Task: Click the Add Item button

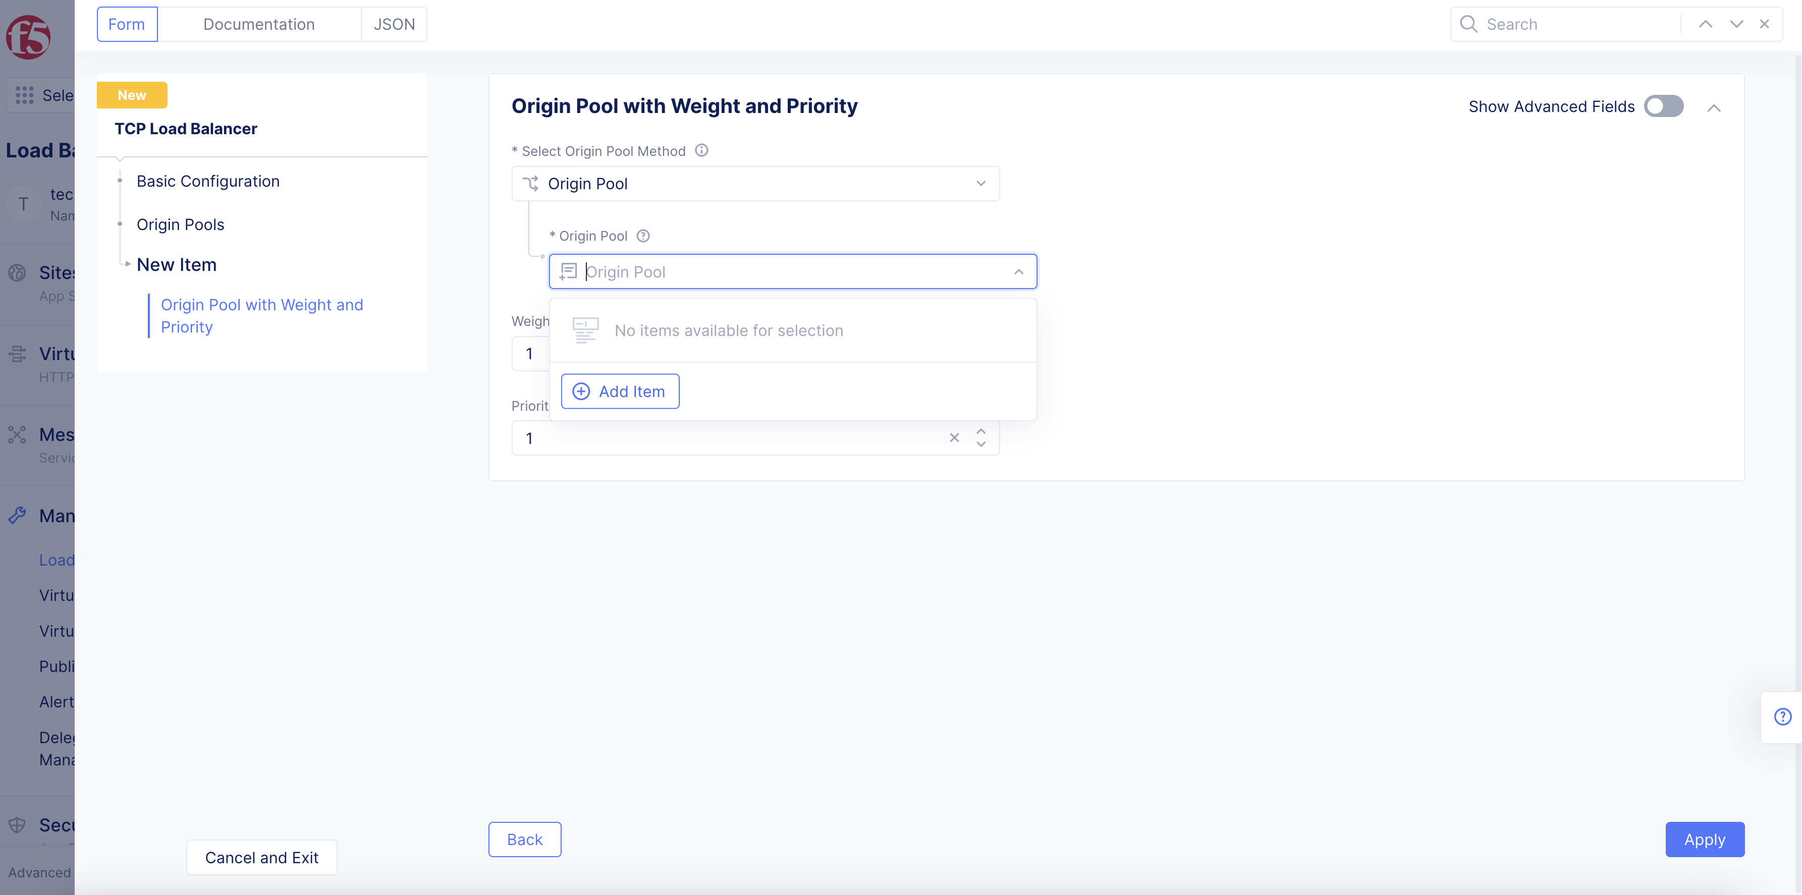Action: point(620,391)
